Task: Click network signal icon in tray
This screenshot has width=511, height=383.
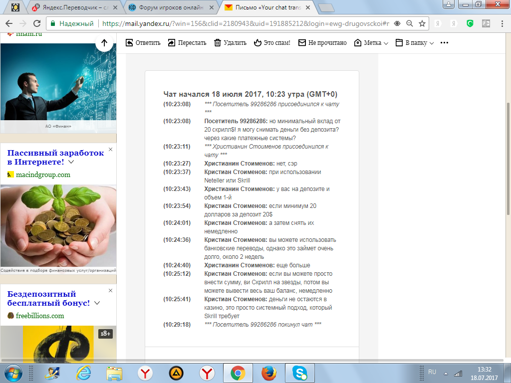Action: (458, 374)
